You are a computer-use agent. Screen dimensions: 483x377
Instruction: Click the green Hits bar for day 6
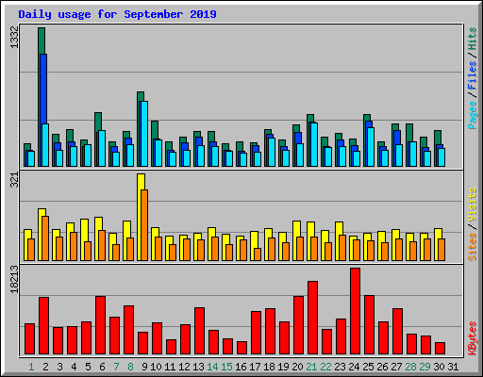98,122
